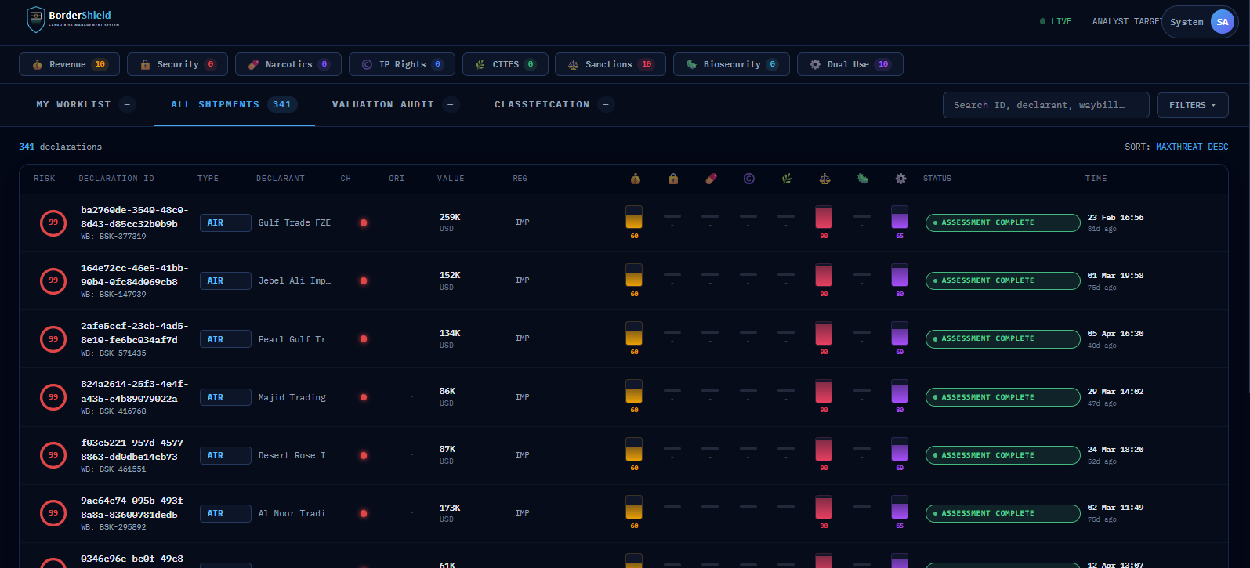
Task: Open the System user menu
Action: click(x=1199, y=22)
